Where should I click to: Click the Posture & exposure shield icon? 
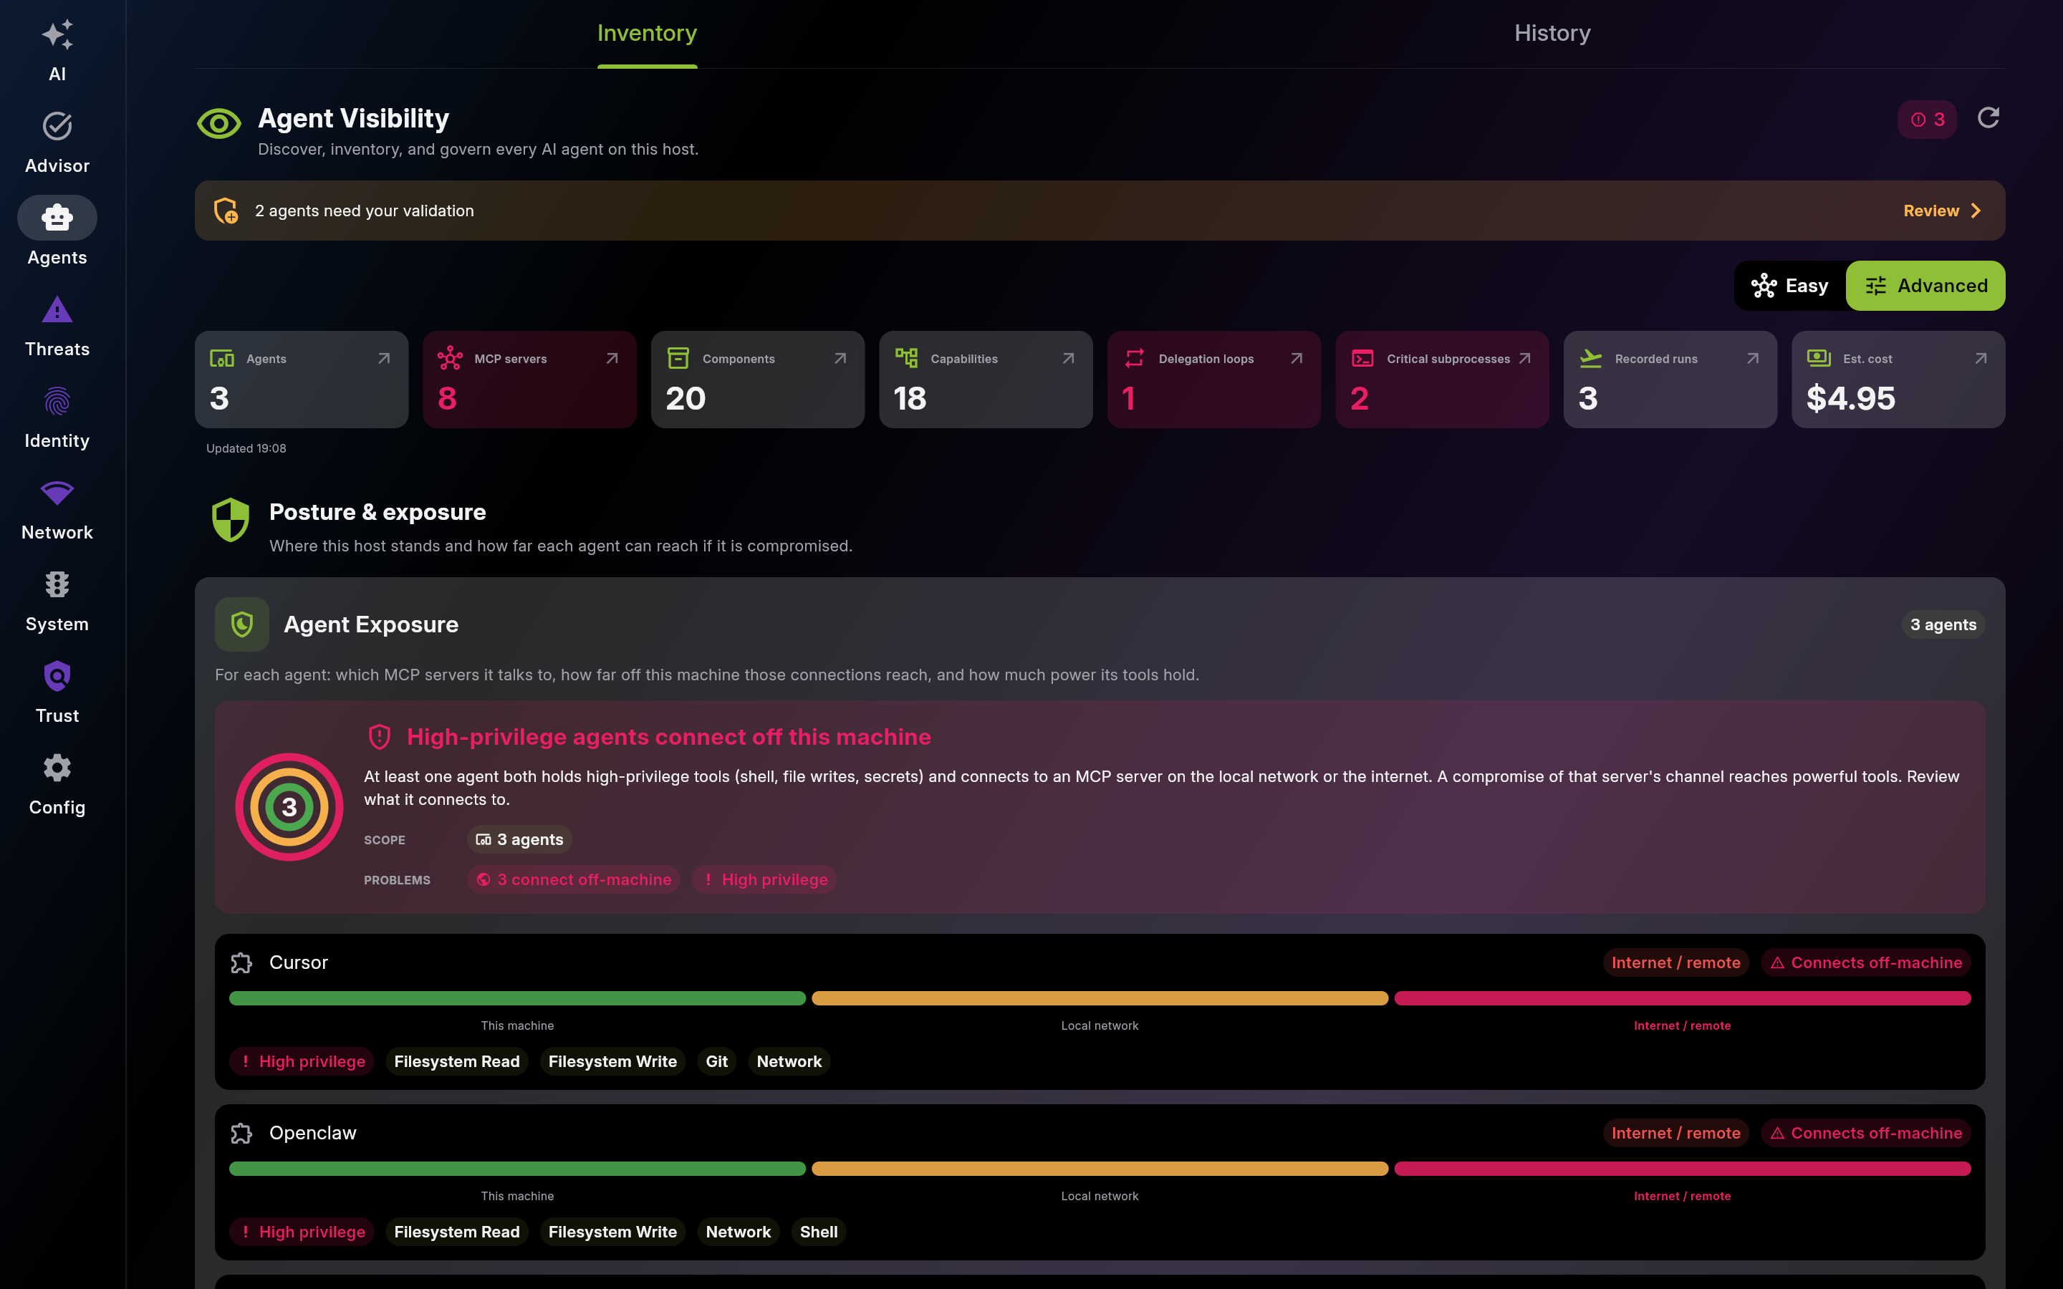[x=230, y=520]
